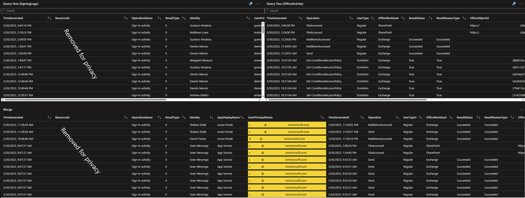Select the 3/30/2023, 9:53:33 AM cell in Merge
The height and width of the screenshot is (198, 525).
point(343,160)
